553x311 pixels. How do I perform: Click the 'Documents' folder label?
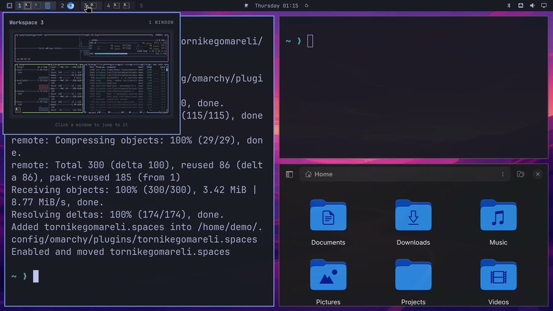point(328,242)
